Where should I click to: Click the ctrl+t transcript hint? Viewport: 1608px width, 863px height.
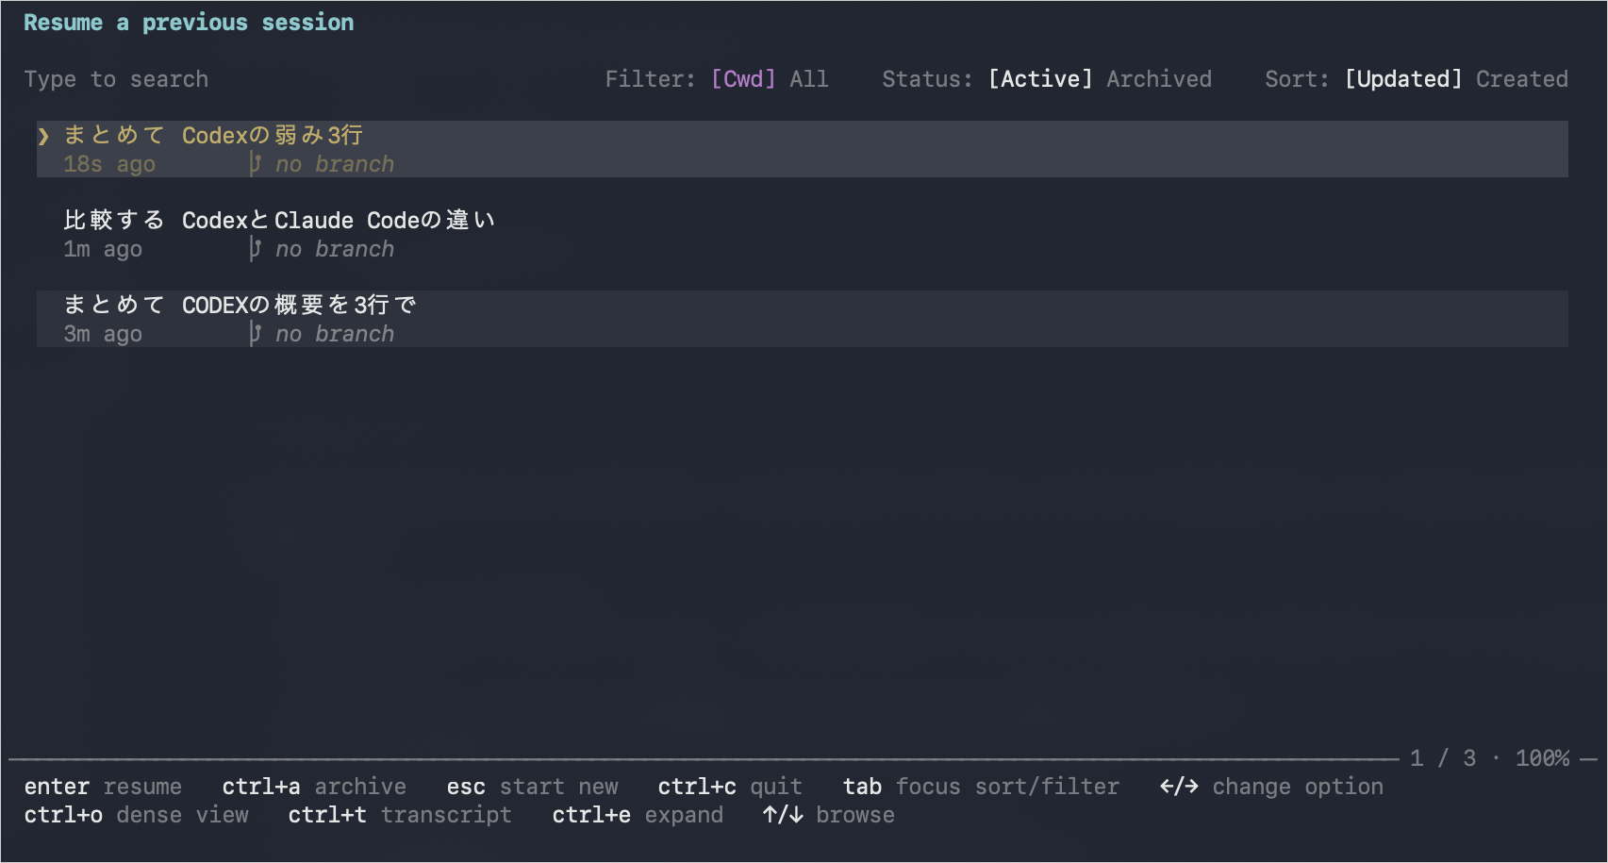click(400, 815)
